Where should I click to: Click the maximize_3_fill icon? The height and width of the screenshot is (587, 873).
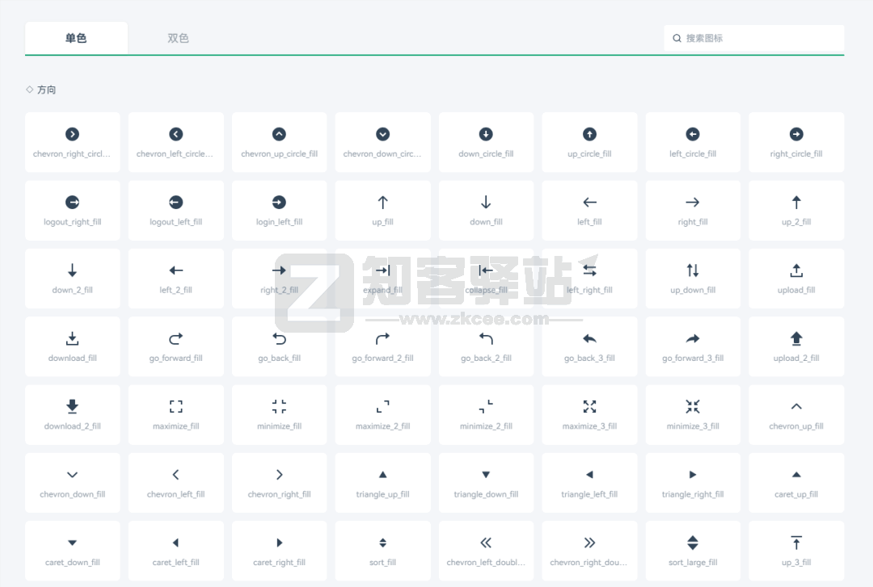[589, 413]
